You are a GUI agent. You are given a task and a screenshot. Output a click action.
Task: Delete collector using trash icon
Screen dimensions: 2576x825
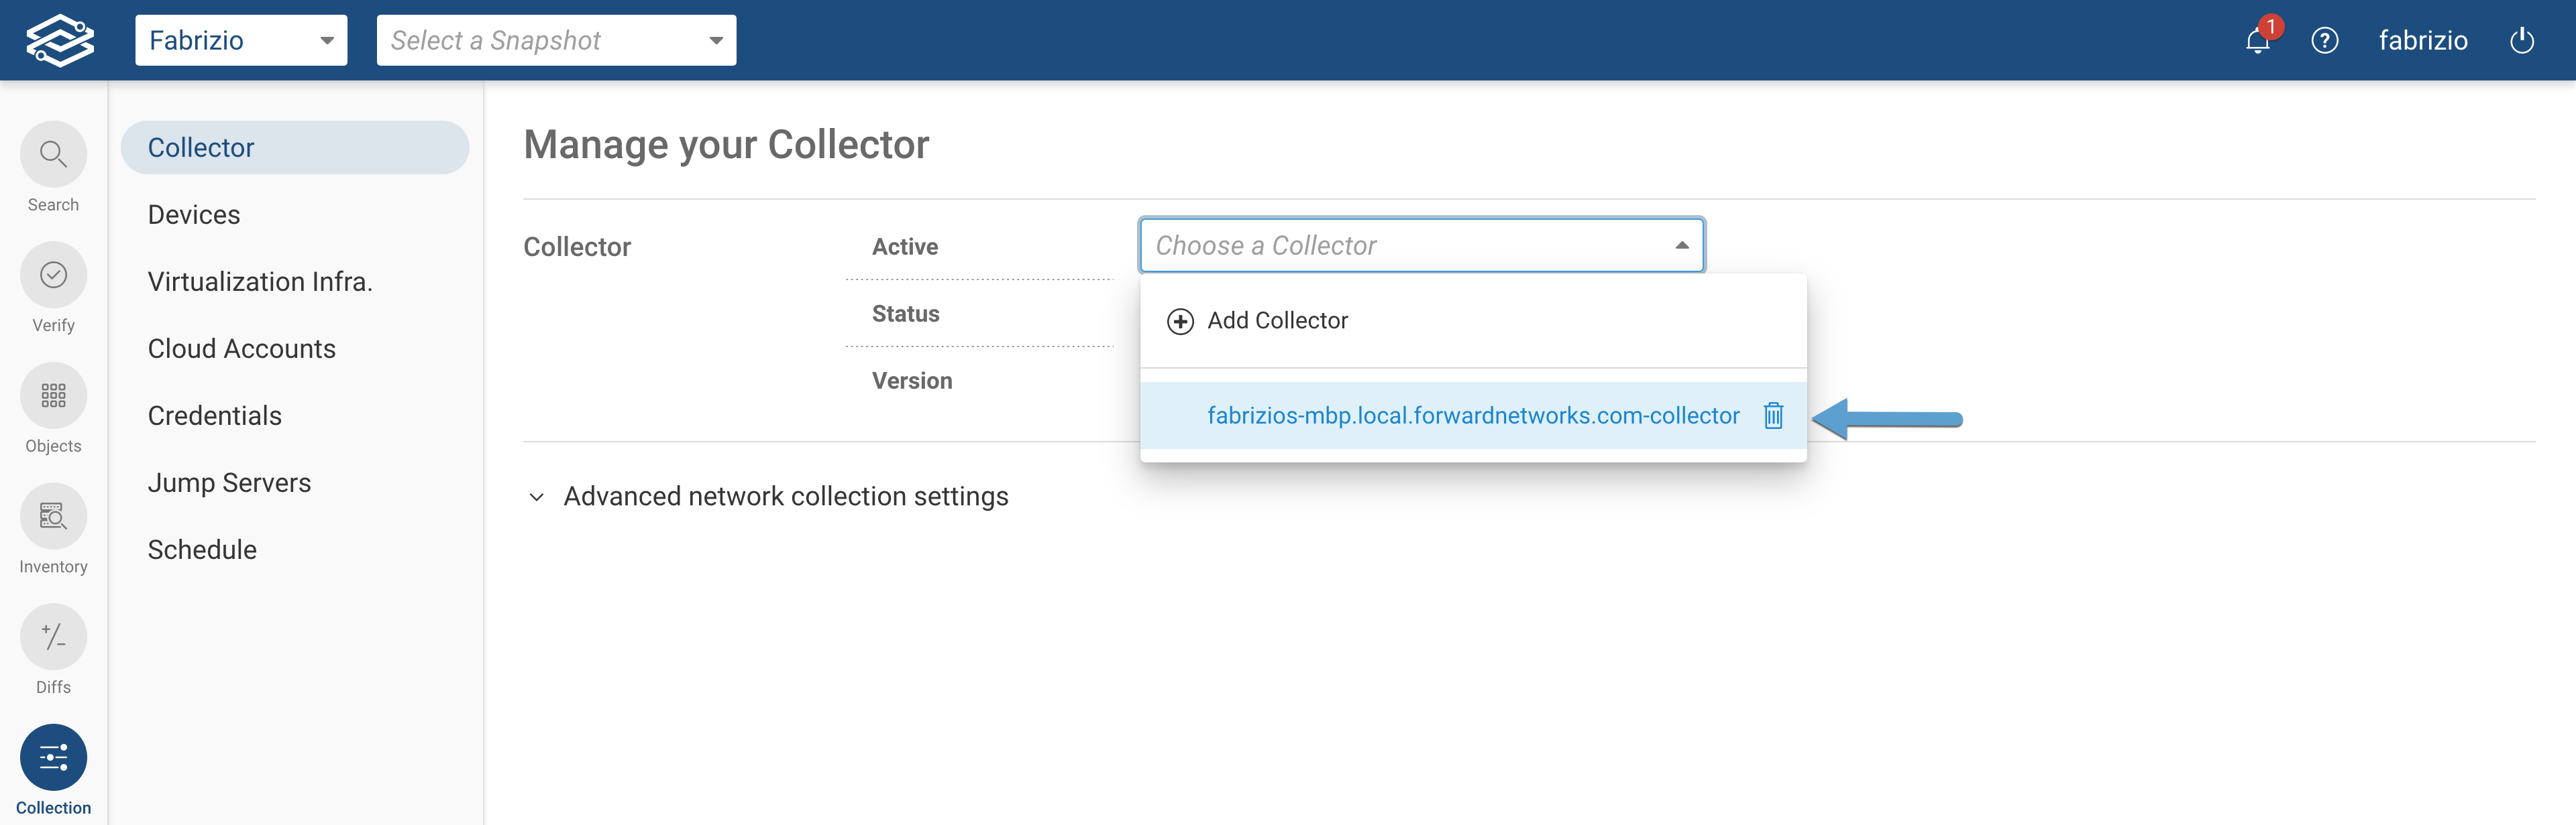tap(1773, 416)
